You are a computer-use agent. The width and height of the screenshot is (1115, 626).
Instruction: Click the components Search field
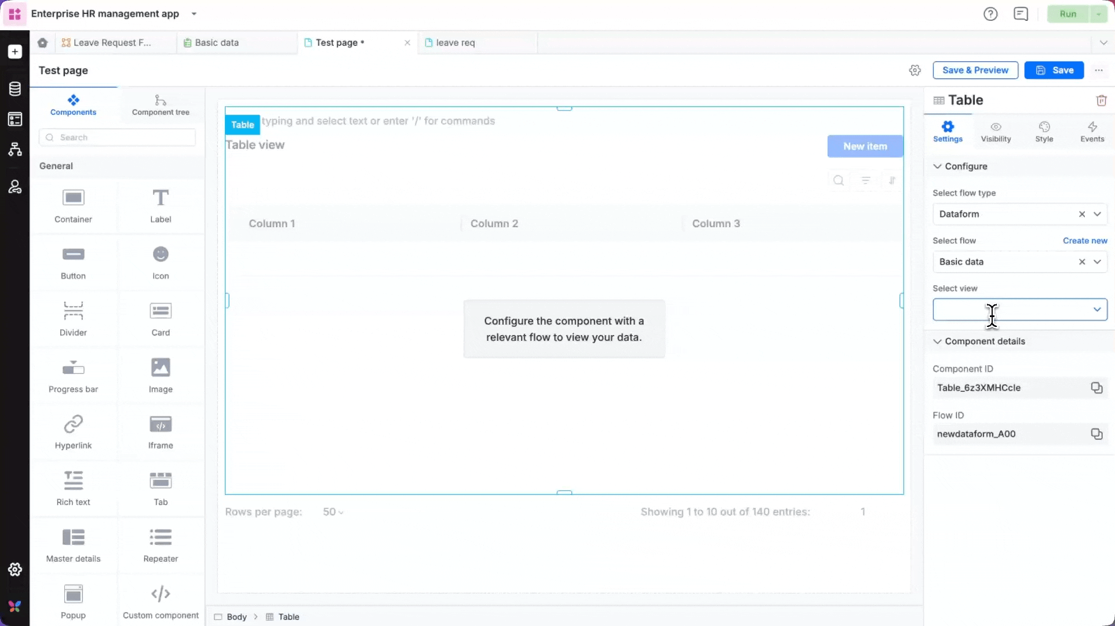[x=117, y=137]
